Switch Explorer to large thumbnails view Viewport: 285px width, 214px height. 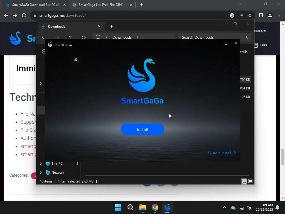click(250, 181)
